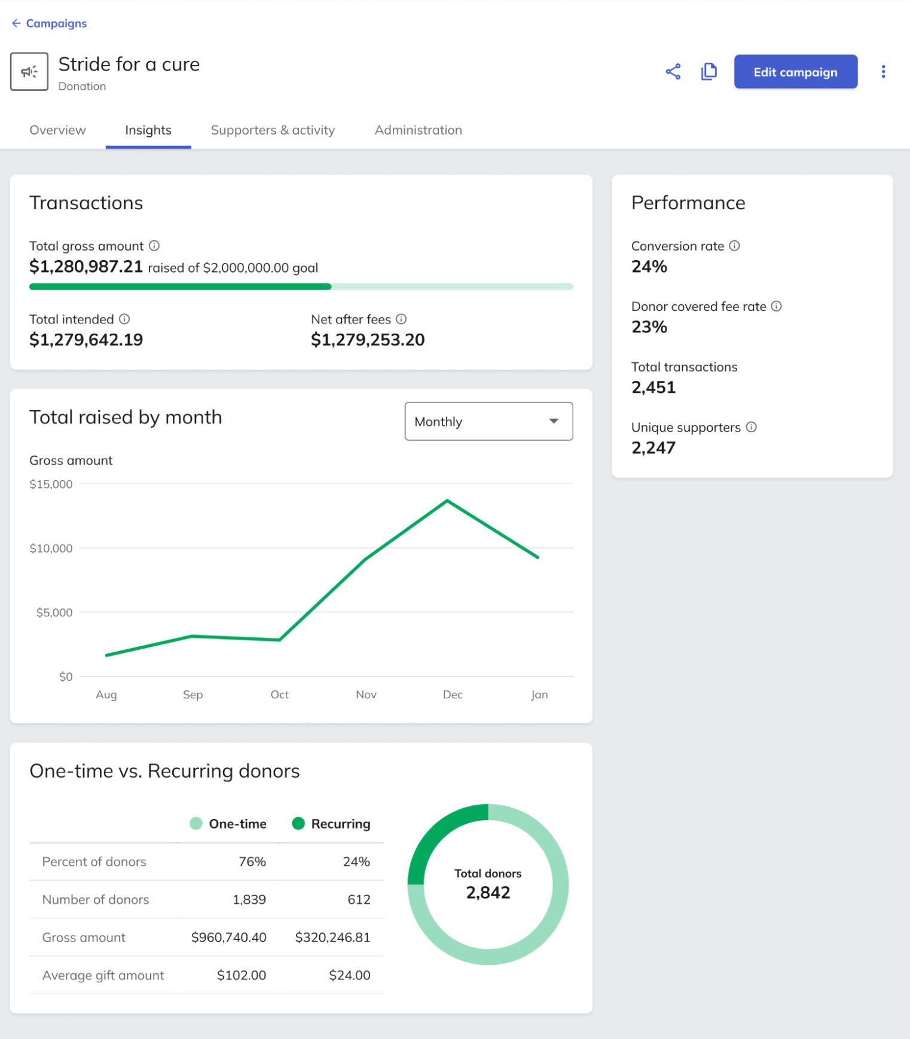Click the Recurring legend color dot
This screenshot has height=1039, width=910.
pyautogui.click(x=298, y=824)
